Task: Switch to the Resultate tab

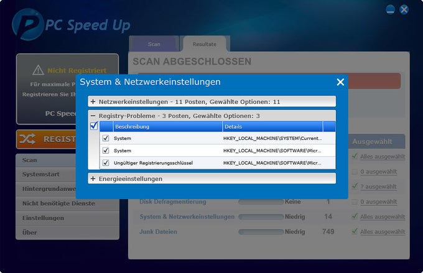Action: pyautogui.click(x=205, y=44)
